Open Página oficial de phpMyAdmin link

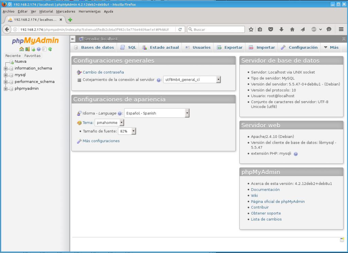point(278,202)
